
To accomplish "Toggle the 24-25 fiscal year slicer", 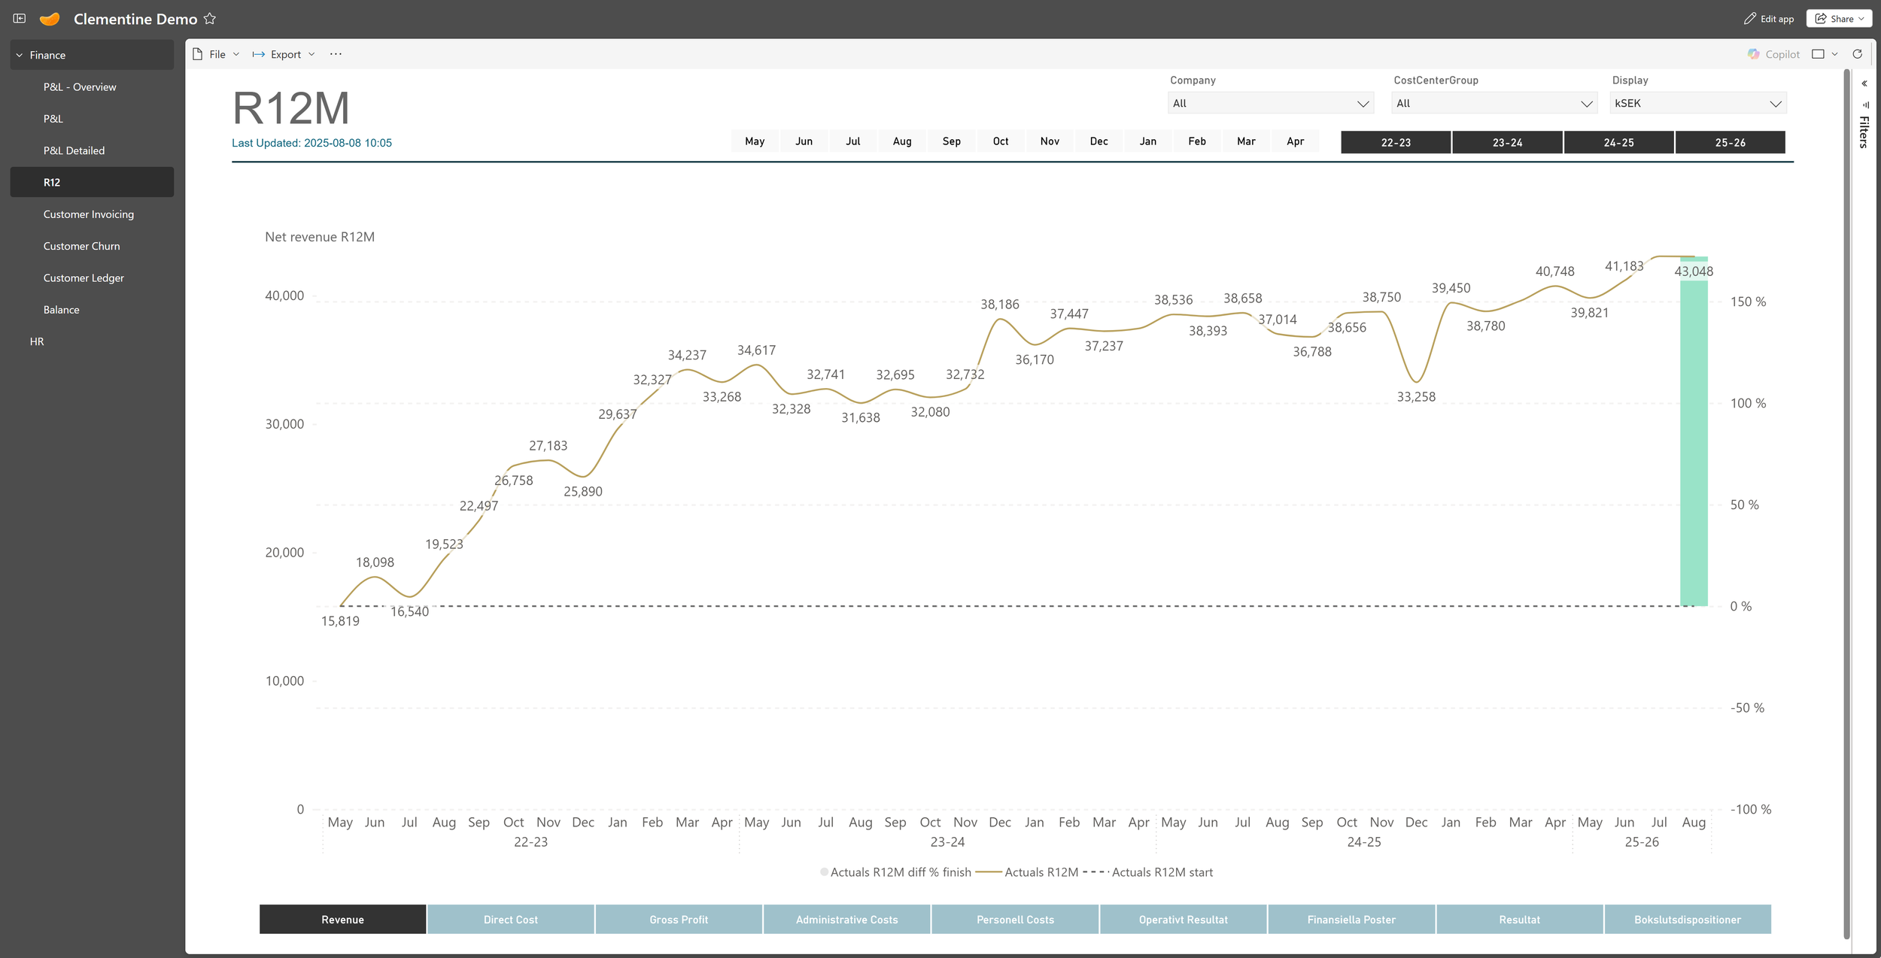I will [x=1618, y=142].
